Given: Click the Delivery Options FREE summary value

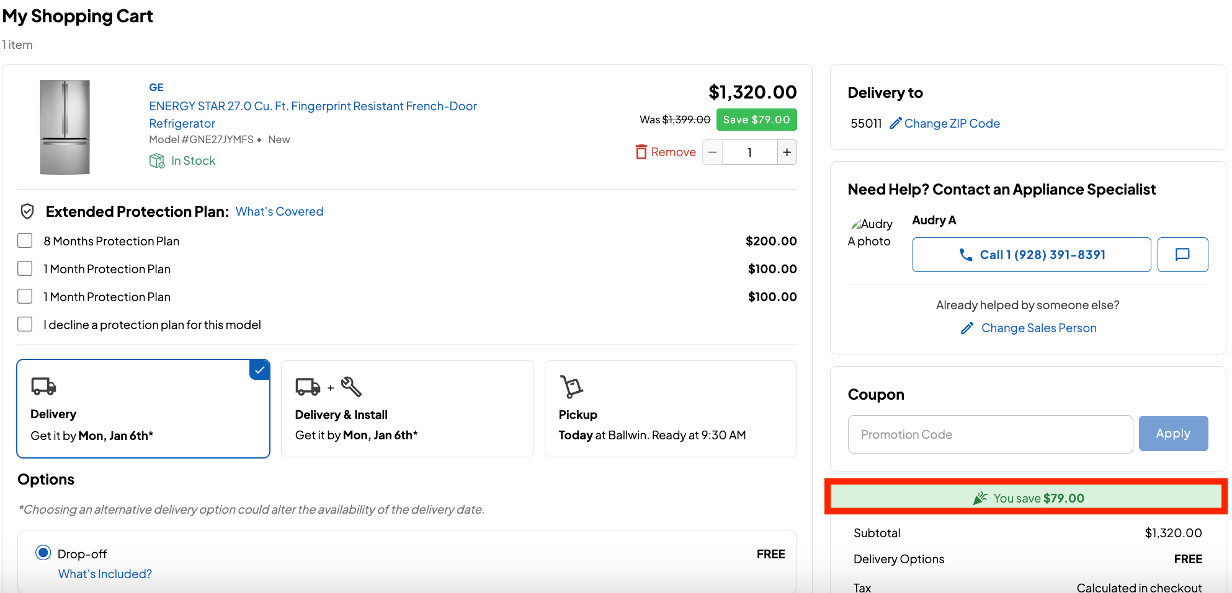Looking at the screenshot, I should (x=1188, y=559).
